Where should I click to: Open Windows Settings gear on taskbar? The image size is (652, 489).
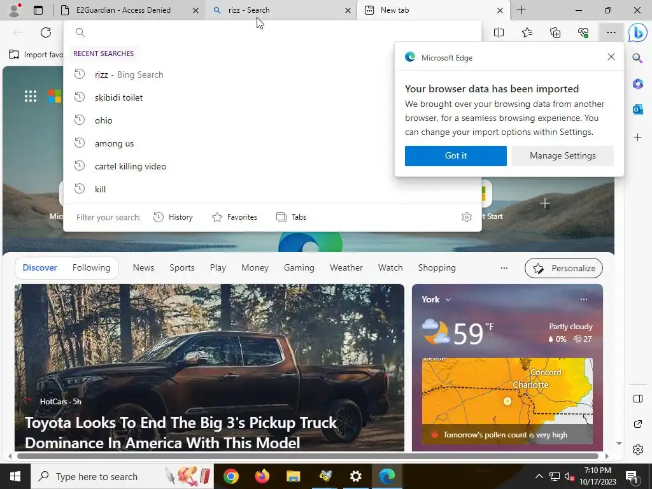click(x=355, y=476)
